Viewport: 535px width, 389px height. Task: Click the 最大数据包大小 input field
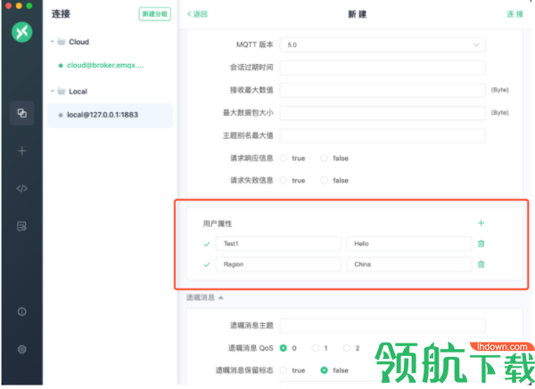point(383,113)
